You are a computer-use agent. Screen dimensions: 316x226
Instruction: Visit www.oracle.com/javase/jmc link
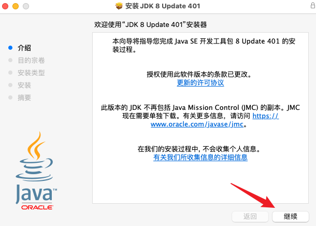click(x=197, y=124)
